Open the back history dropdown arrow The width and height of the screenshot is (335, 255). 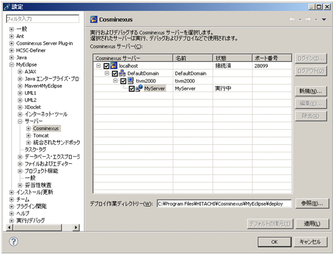point(300,20)
